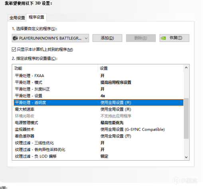Click the 锁定 setting value
203x189 pixels.
[104, 156]
